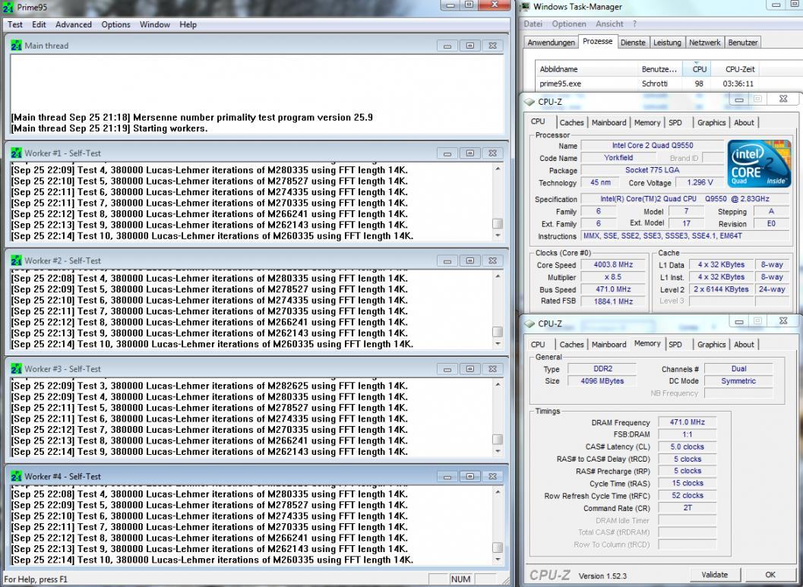
Task: Click the OK button in CPU-Z
Action: coord(770,575)
